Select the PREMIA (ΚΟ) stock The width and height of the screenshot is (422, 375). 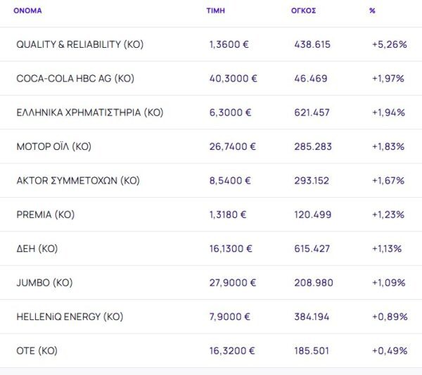coord(45,215)
